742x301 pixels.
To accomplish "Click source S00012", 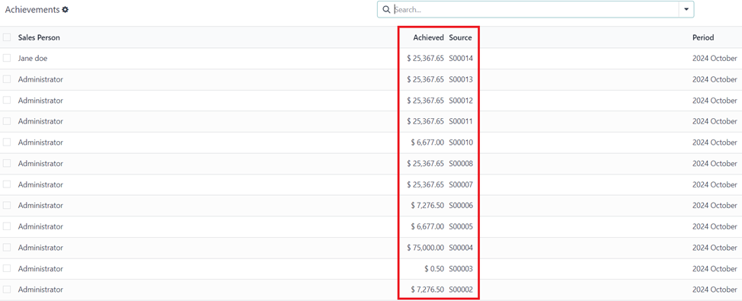I will click(461, 101).
